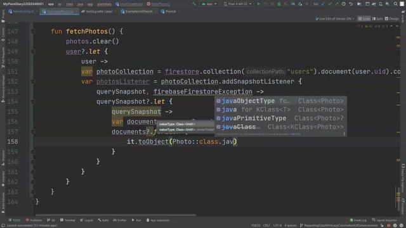406x228 pixels.
Task: Open Run tool window at bottom
Action: click(136, 220)
